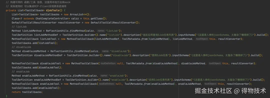Click the // enableJob comment line

(21, 72)
